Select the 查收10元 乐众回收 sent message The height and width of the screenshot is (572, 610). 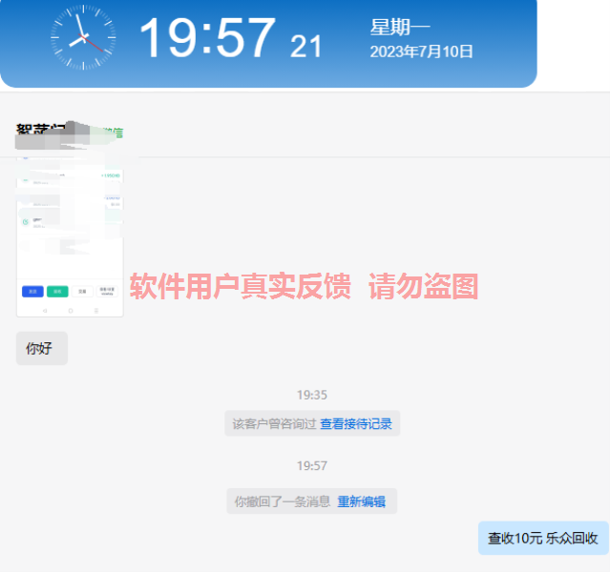tap(542, 539)
